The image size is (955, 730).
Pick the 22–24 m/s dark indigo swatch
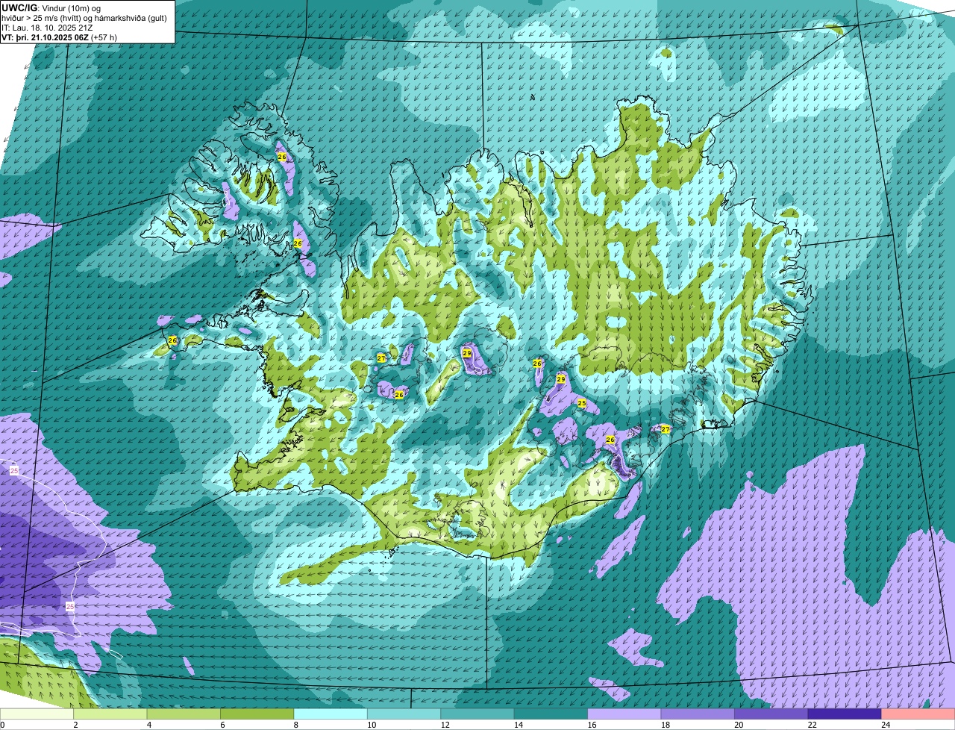pos(845,714)
